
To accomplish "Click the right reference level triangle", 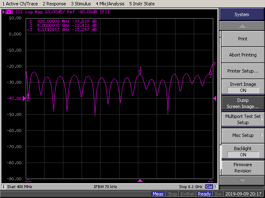I will pyautogui.click(x=215, y=98).
